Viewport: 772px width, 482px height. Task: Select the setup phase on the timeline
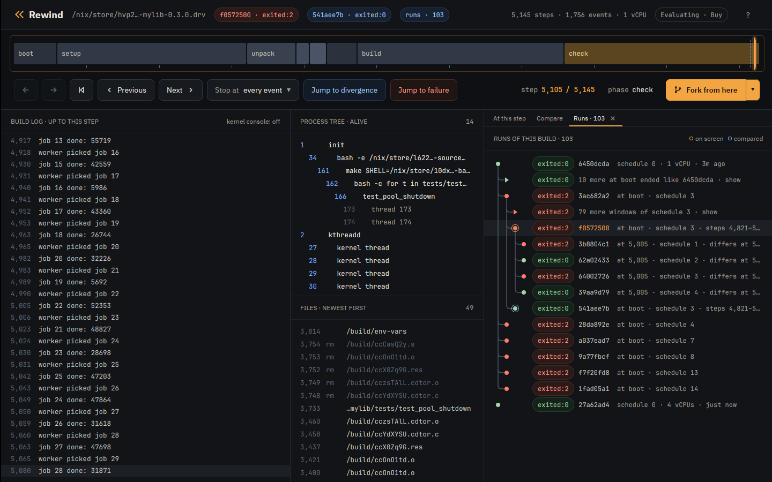(x=152, y=54)
